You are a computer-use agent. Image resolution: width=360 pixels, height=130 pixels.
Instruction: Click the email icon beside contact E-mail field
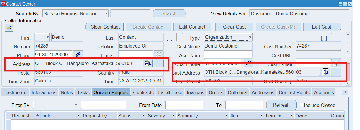[158, 55]
